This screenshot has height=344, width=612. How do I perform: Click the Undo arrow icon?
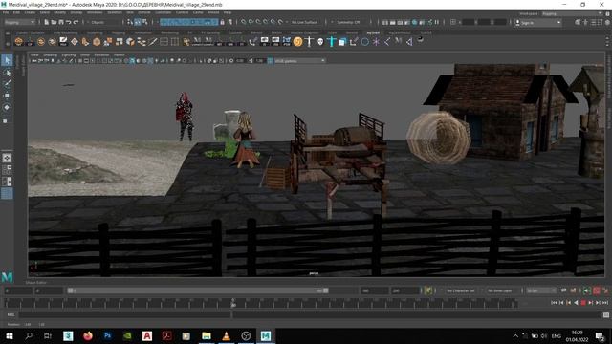[x=68, y=22]
